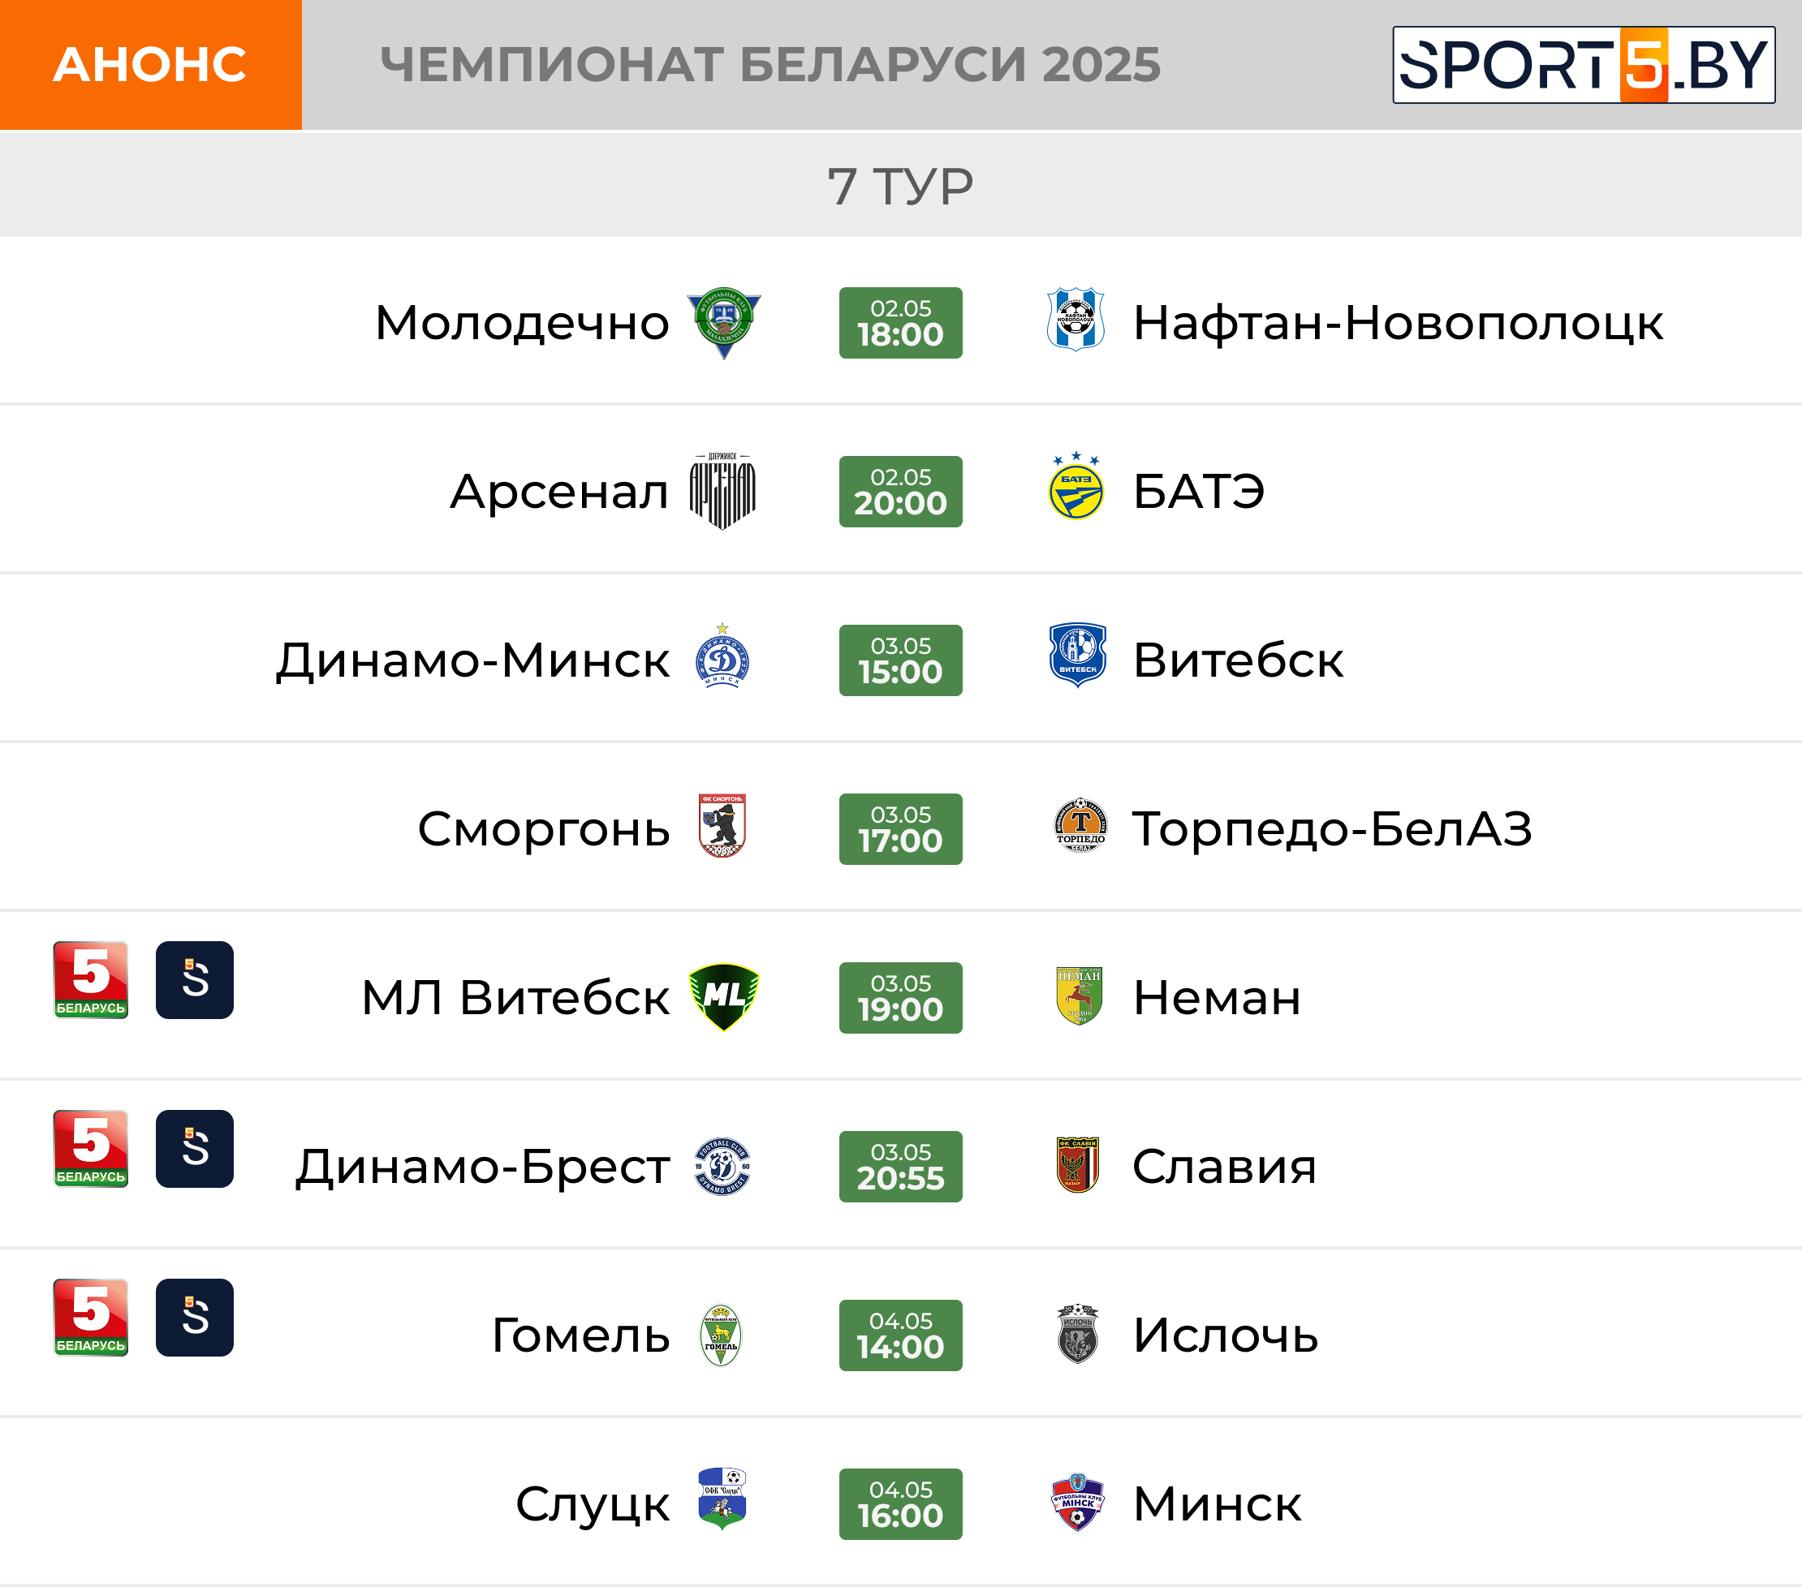Open the ML Vitebsk green shield logo
This screenshot has height=1587, width=1802.
coord(723,997)
